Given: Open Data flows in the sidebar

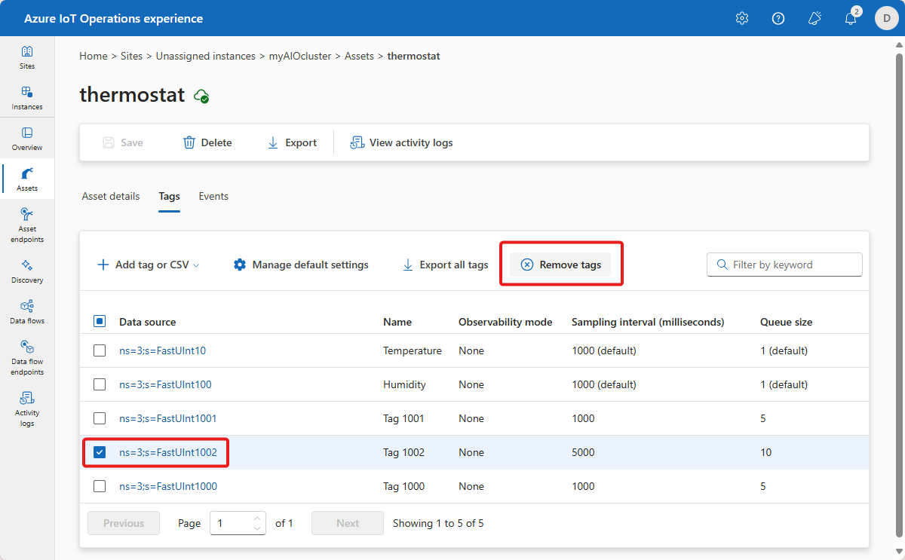Looking at the screenshot, I should point(27,312).
